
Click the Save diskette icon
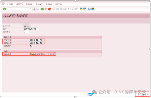(38, 9)
